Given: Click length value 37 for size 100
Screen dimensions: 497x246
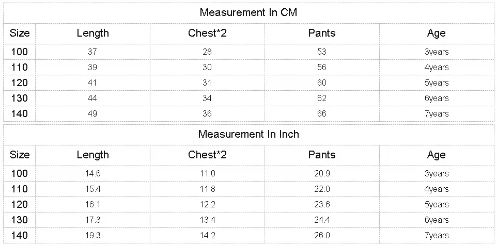Looking at the screenshot, I should tap(92, 52).
